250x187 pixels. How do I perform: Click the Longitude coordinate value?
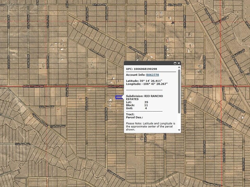click(x=155, y=84)
